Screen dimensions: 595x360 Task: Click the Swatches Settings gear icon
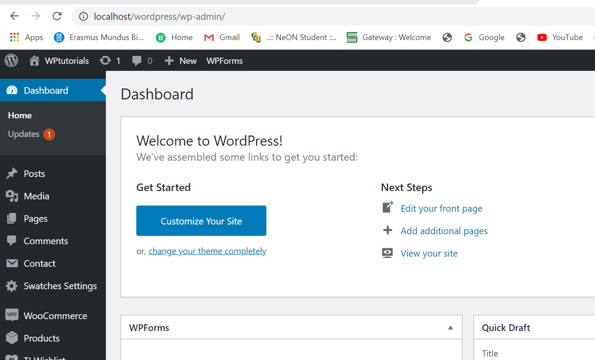(12, 286)
